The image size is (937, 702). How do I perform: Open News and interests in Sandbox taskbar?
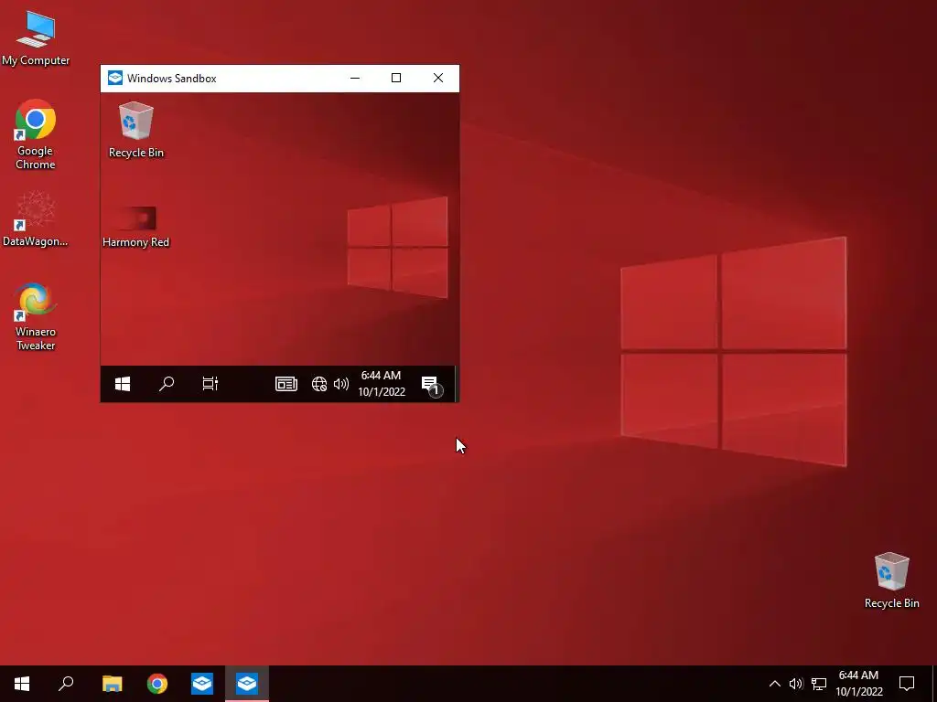286,384
